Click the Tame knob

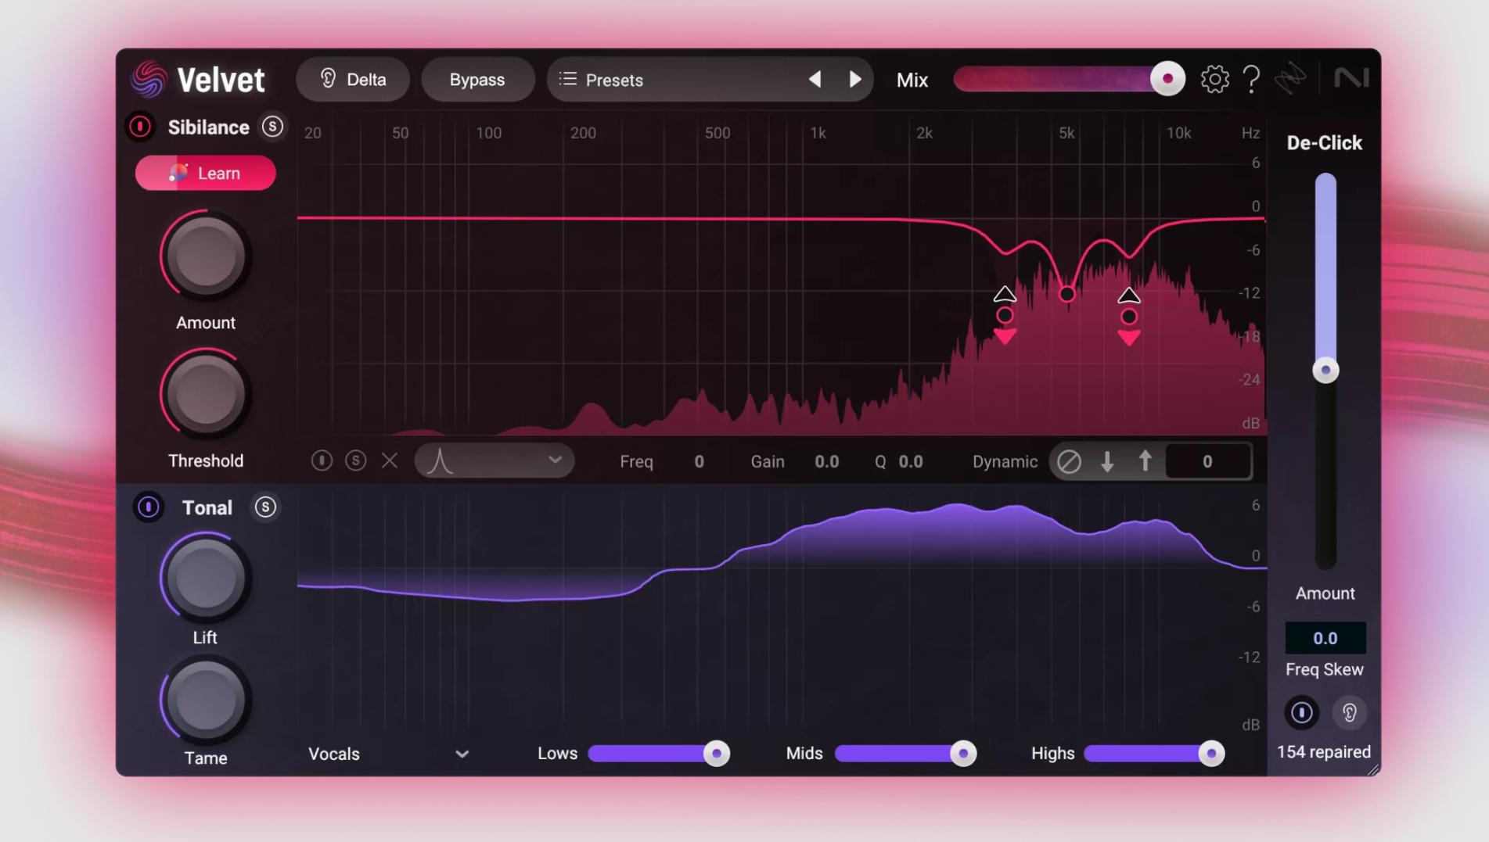point(206,700)
